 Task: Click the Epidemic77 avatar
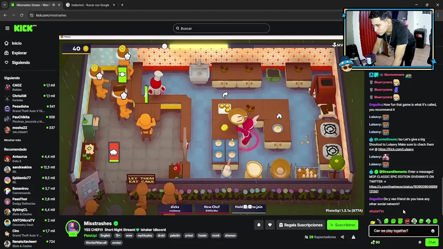tap(7, 180)
